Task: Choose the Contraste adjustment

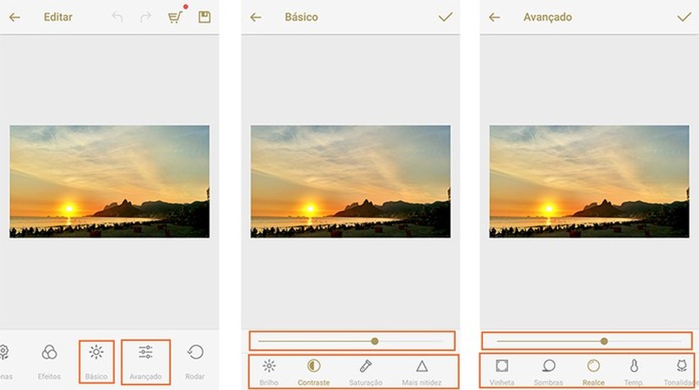Action: [x=314, y=373]
